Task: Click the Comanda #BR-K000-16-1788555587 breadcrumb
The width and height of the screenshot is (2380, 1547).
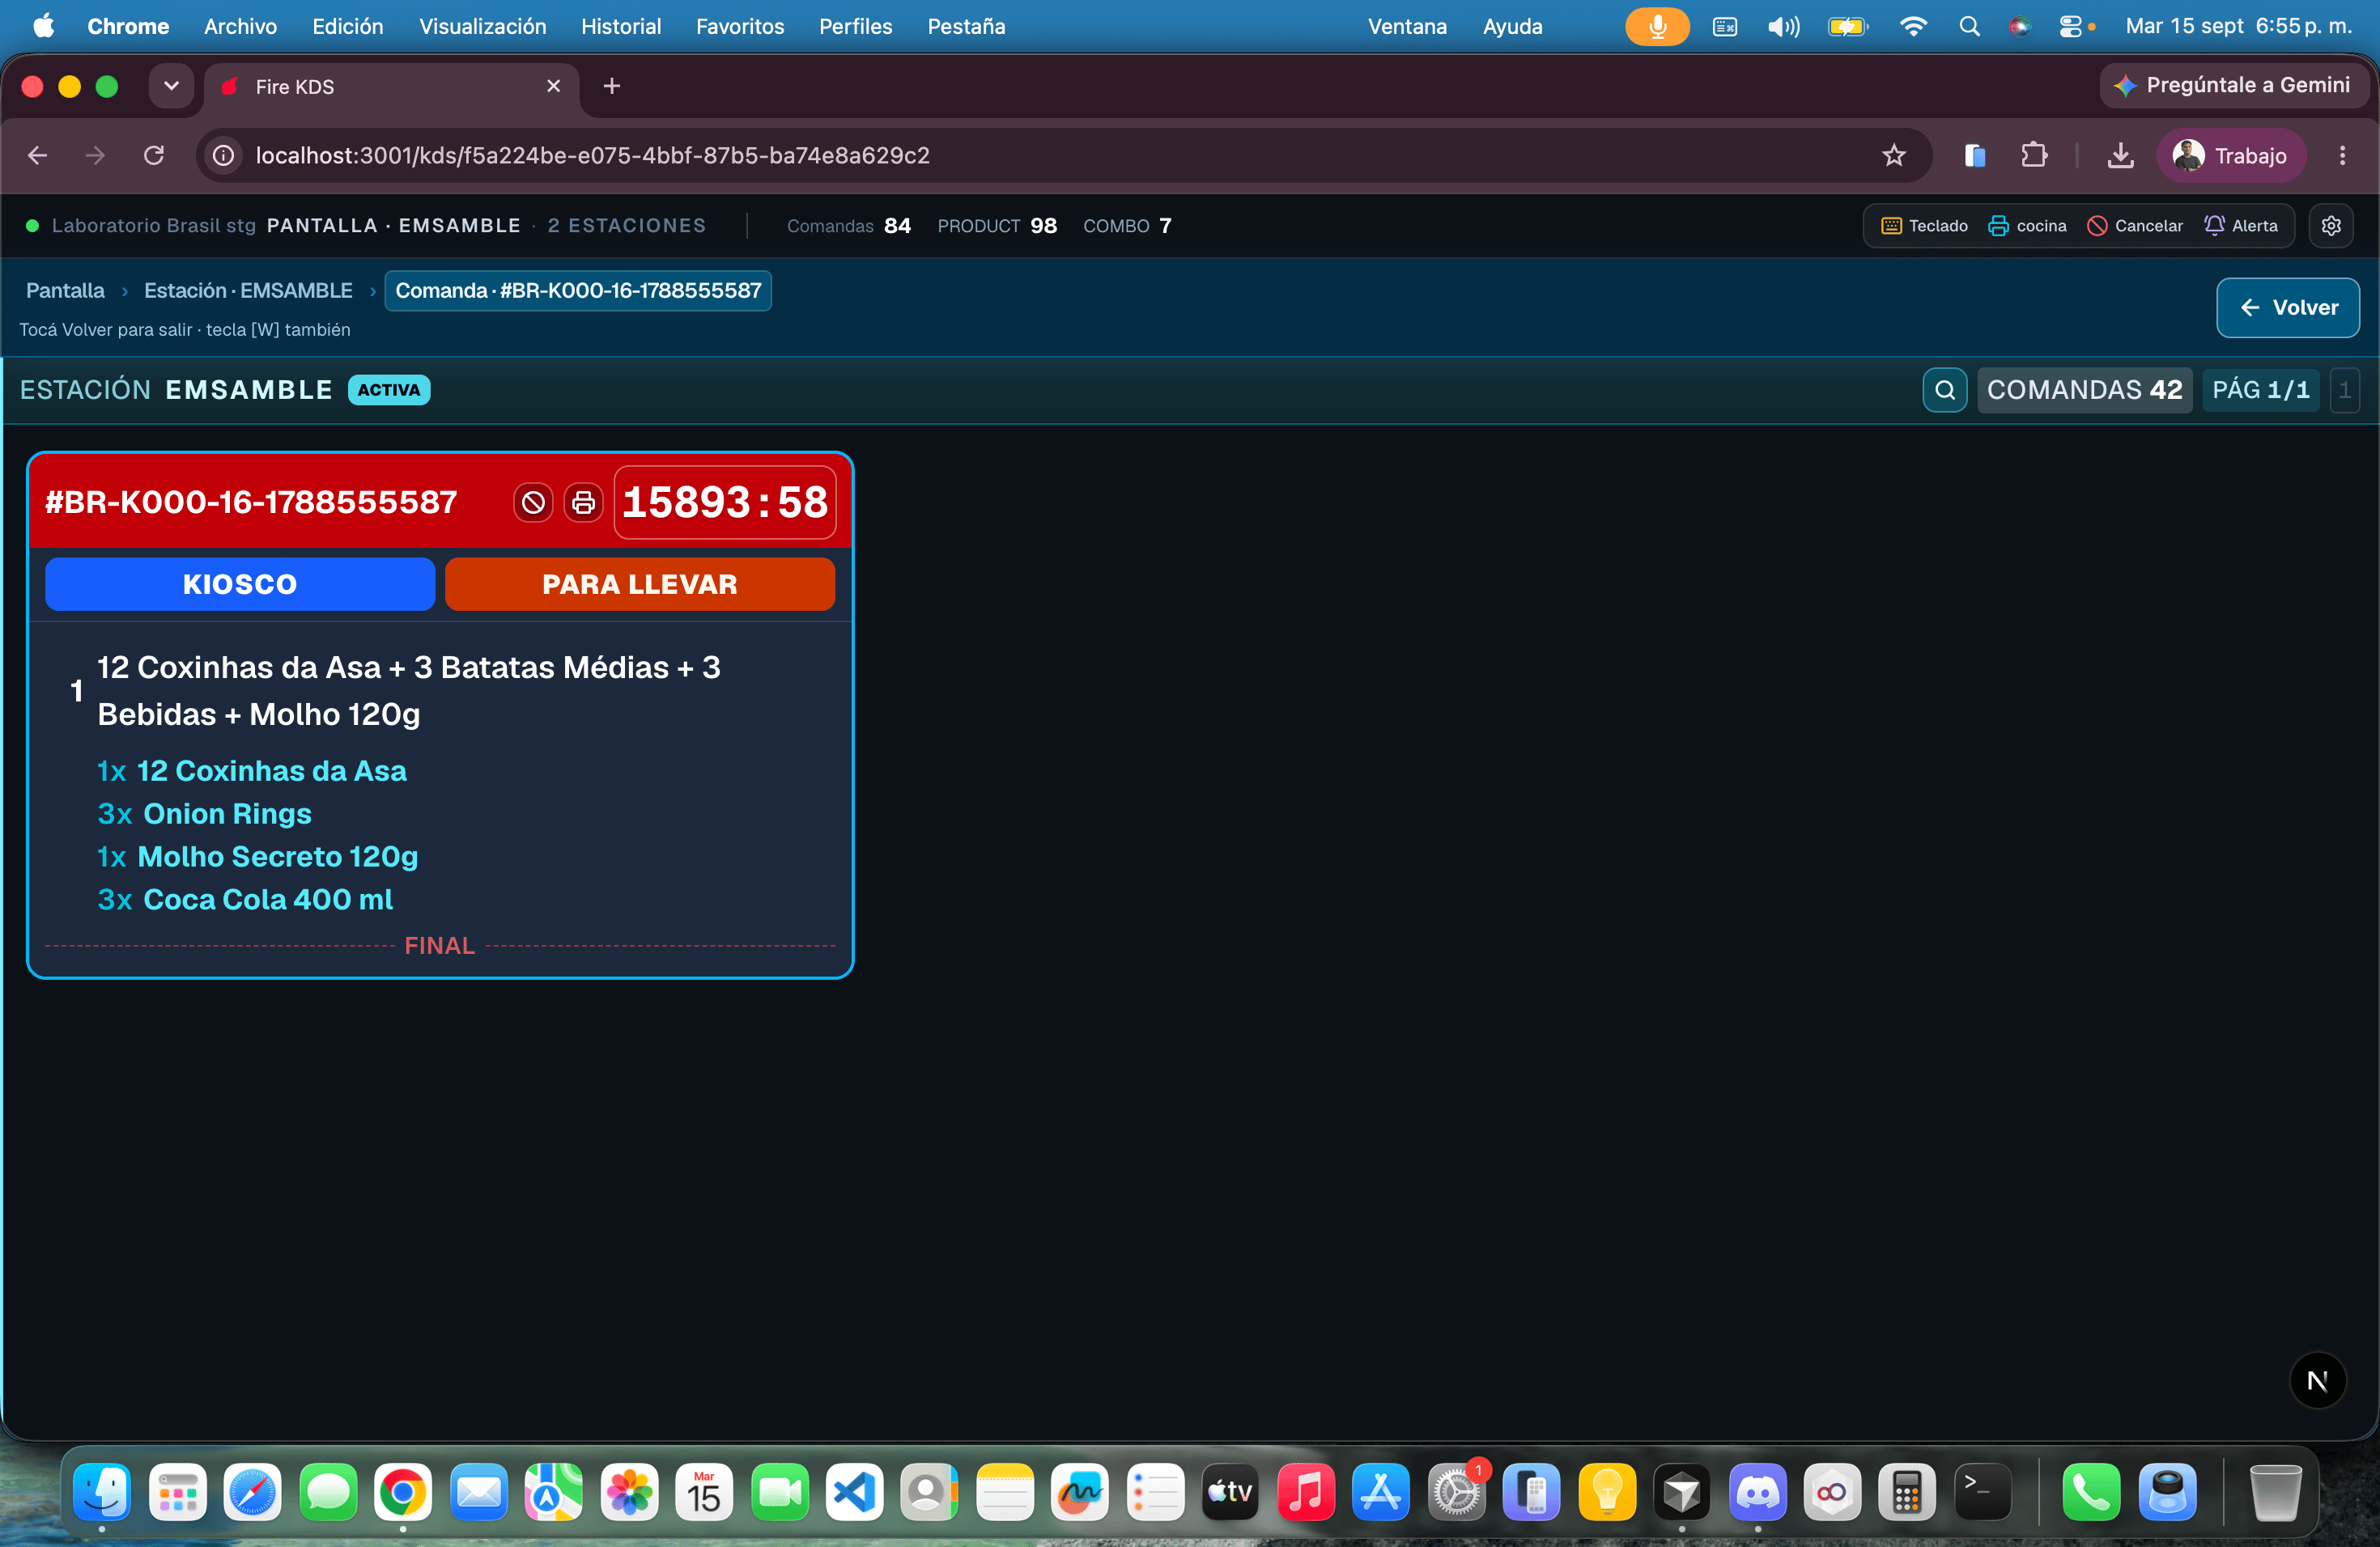Action: pos(578,290)
